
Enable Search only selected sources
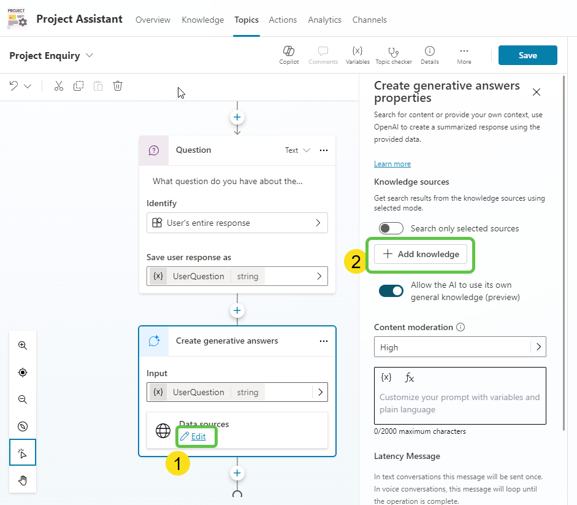391,228
